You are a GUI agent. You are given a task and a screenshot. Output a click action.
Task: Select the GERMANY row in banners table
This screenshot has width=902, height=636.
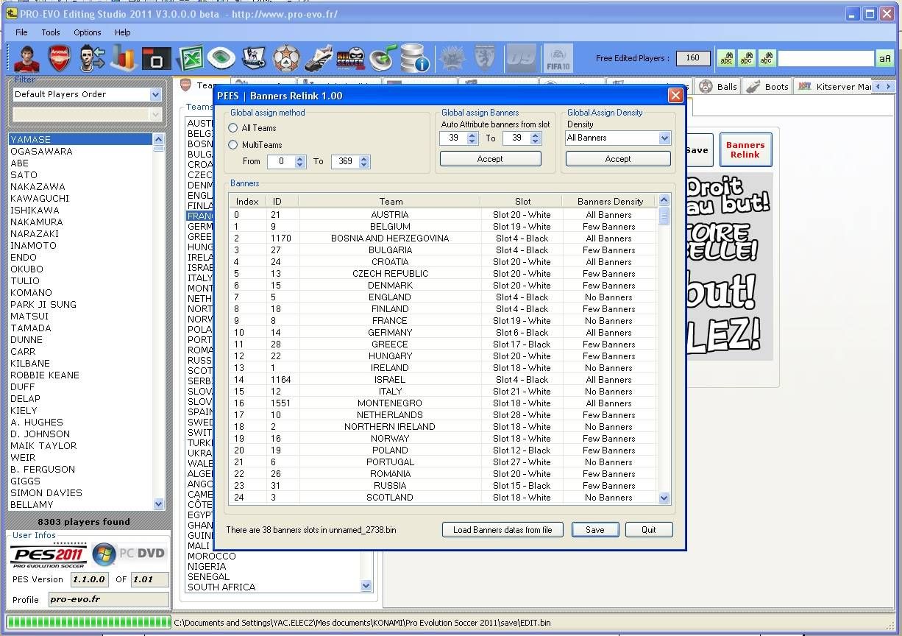[390, 333]
